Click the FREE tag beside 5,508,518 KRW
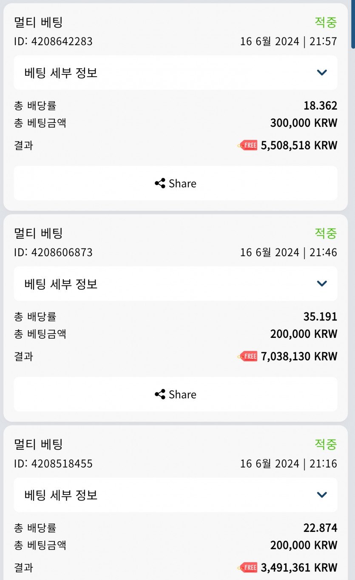The image size is (355, 580). coord(248,146)
